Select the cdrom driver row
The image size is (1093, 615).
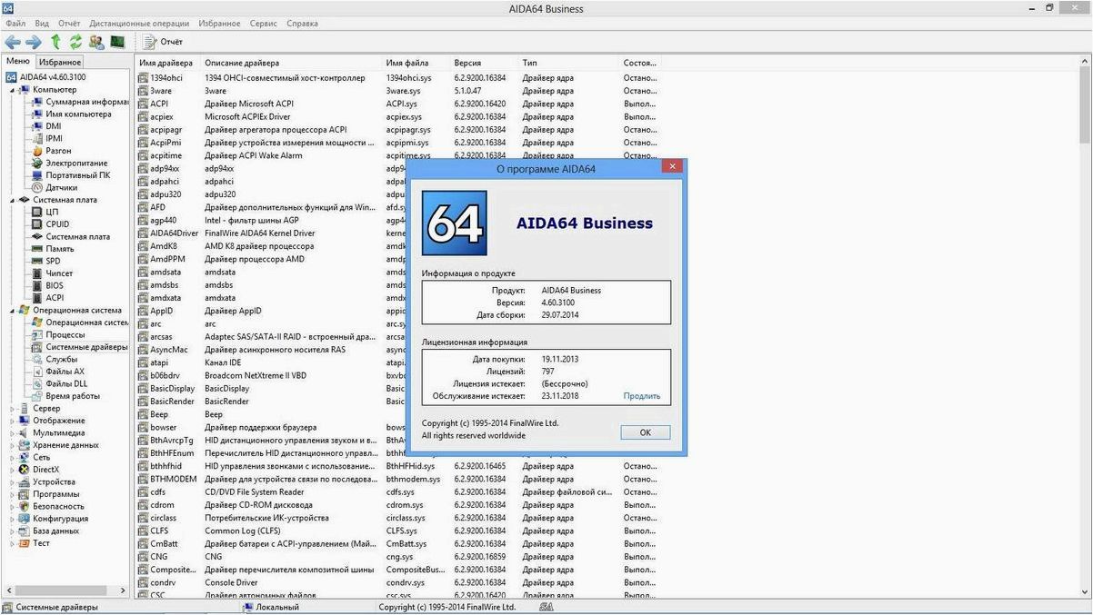(398, 505)
